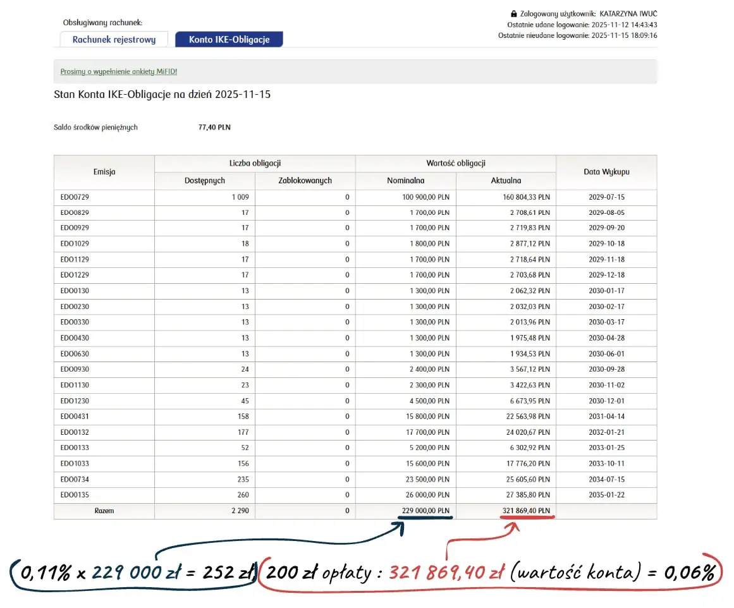The width and height of the screenshot is (734, 608).
Task: Click the Zablokowanych column header
Action: click(x=305, y=181)
